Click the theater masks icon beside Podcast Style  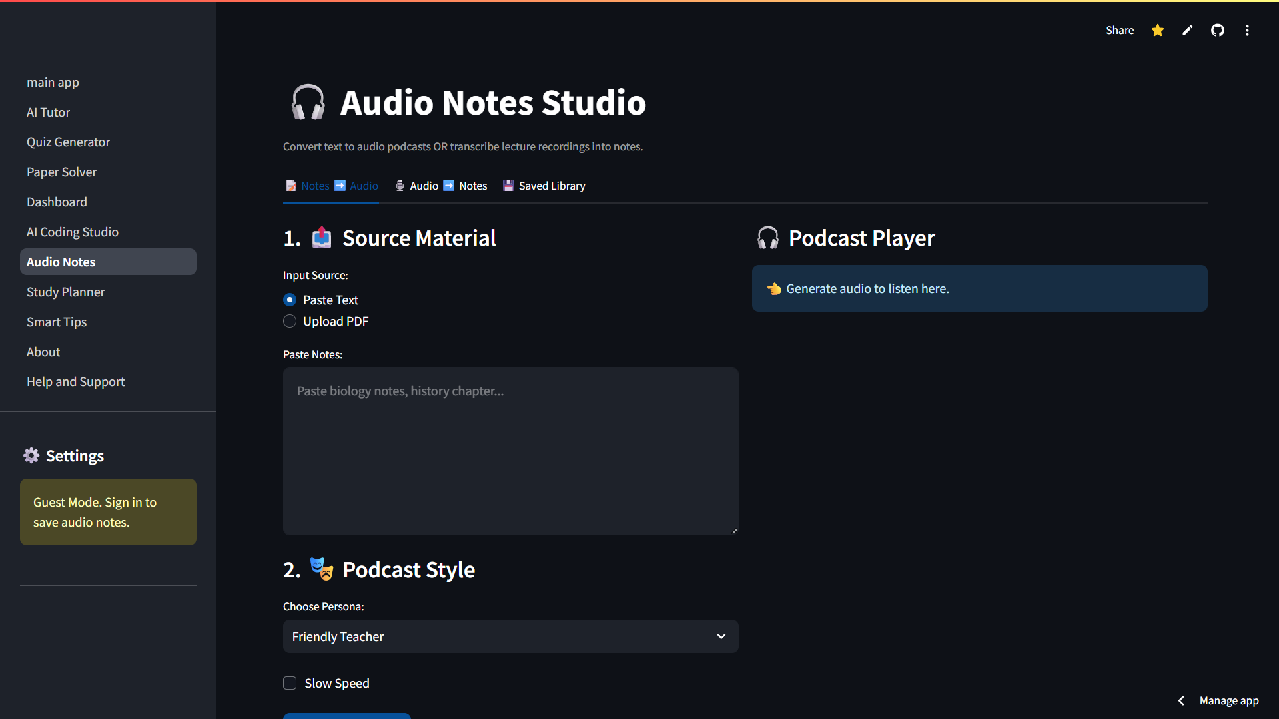[322, 569]
